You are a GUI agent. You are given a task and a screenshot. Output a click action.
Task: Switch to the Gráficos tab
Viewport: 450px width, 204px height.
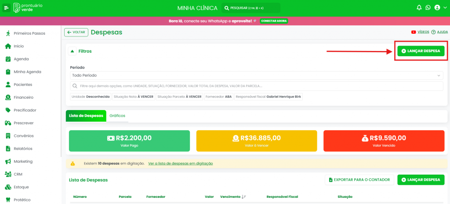(x=117, y=116)
